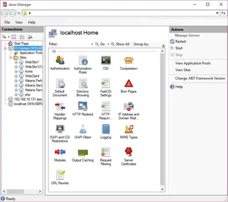Open the Server Certificates icon
Screen dimensions: 228x202
(x=128, y=152)
